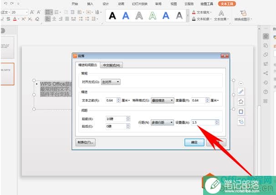Select the first slide thumbnail
276x195 pixels.
tap(7, 47)
